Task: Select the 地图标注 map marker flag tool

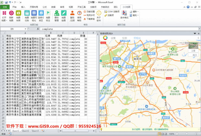Action: pos(48,16)
